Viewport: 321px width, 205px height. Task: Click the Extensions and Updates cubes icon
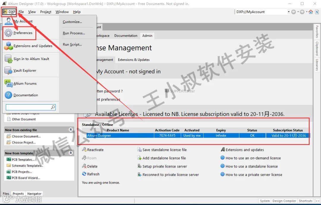click(8, 46)
